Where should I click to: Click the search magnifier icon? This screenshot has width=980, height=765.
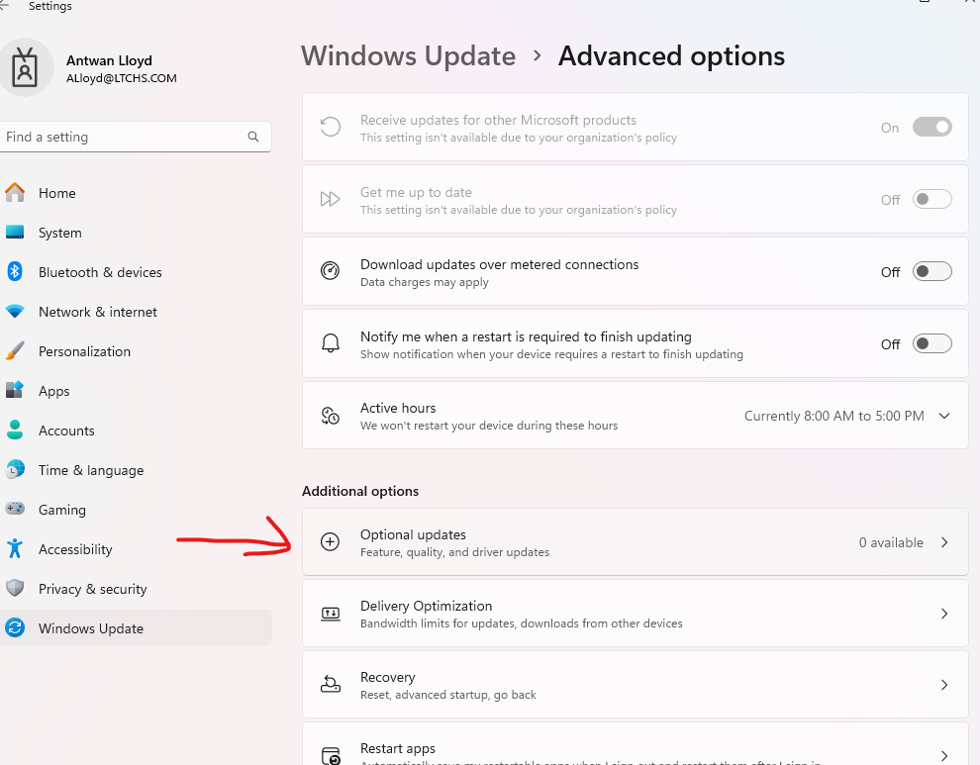[x=253, y=137]
